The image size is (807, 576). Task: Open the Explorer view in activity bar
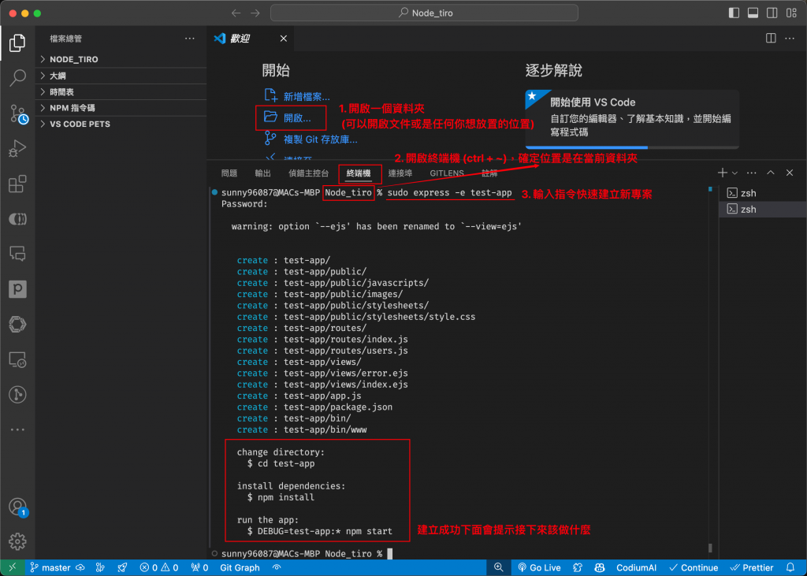pos(17,43)
